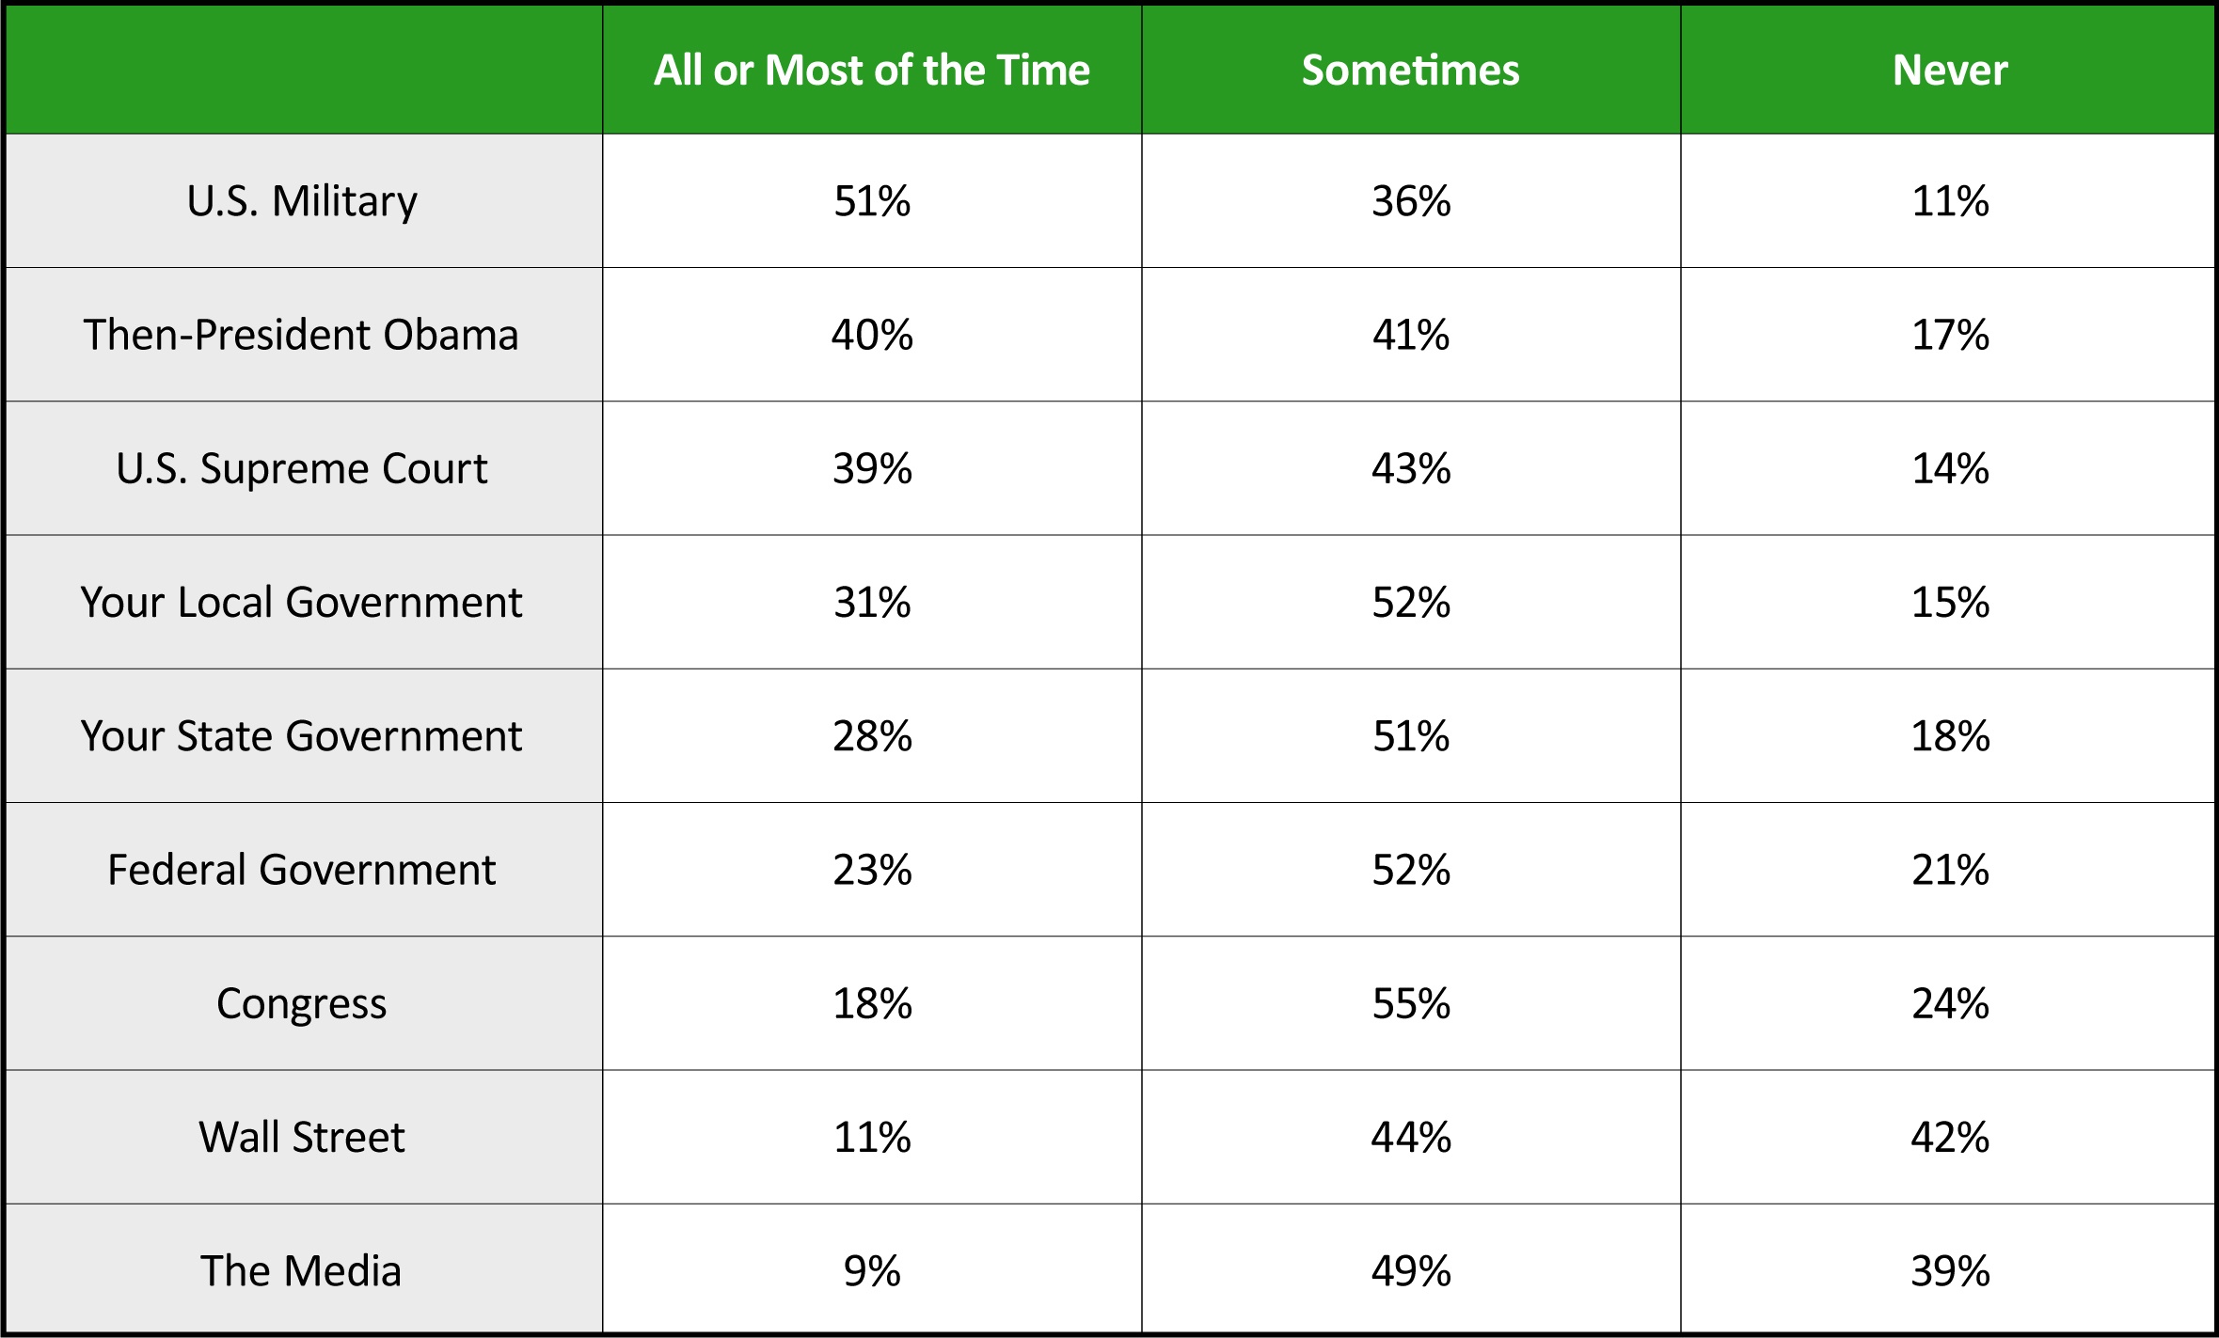Select the 'Congress' row label

click(301, 1003)
